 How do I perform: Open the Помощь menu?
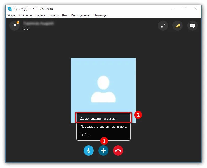(x=100, y=15)
